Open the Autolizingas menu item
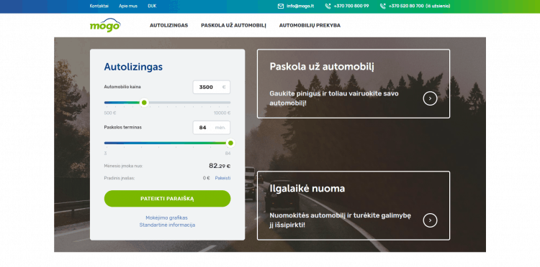 (x=168, y=25)
